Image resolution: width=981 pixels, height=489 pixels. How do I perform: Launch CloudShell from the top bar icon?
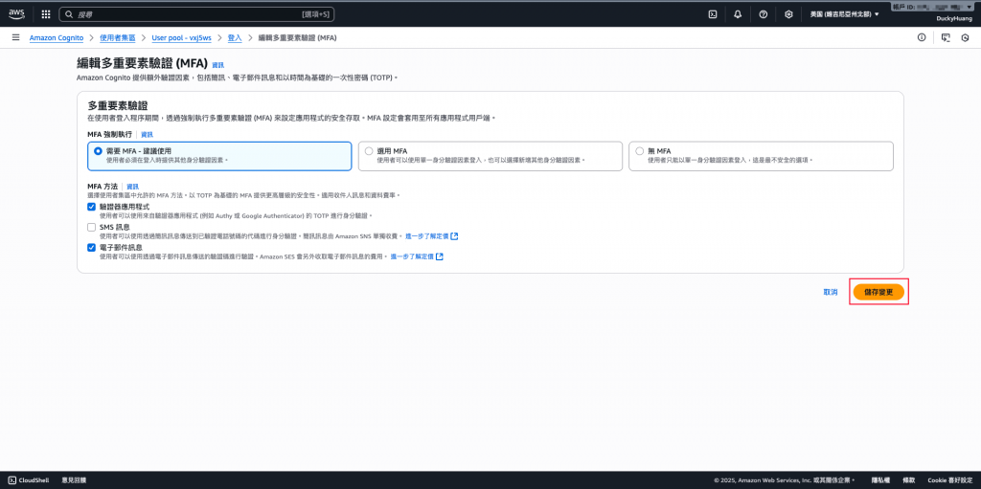coord(712,13)
